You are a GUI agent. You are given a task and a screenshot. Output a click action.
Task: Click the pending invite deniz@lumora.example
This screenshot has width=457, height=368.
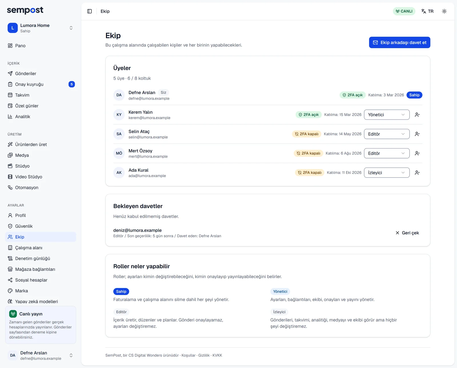(137, 230)
